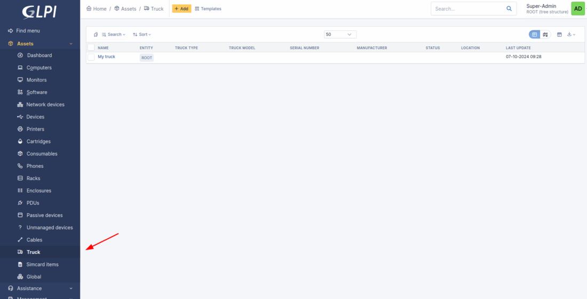Open the My truck item link
Screen dimensions: 587x299
107,57
